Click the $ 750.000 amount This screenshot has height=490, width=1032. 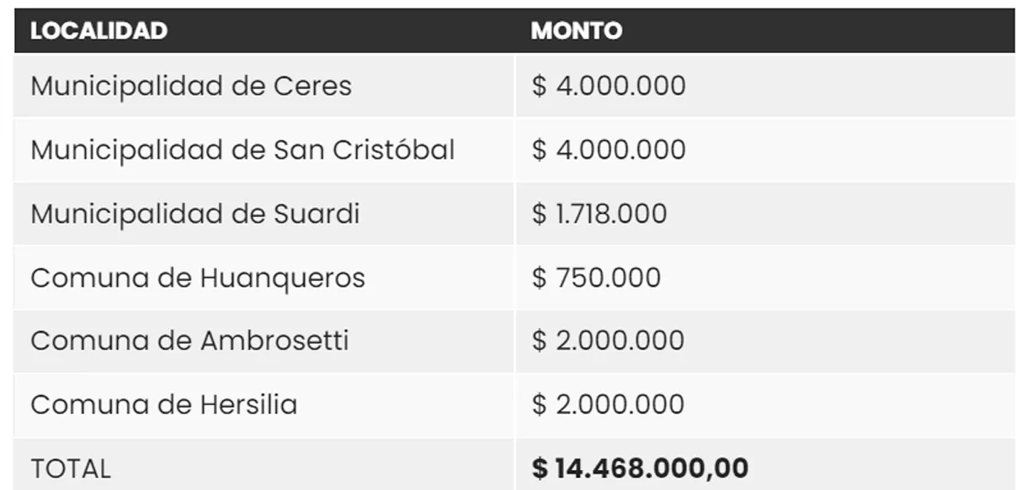(x=596, y=278)
